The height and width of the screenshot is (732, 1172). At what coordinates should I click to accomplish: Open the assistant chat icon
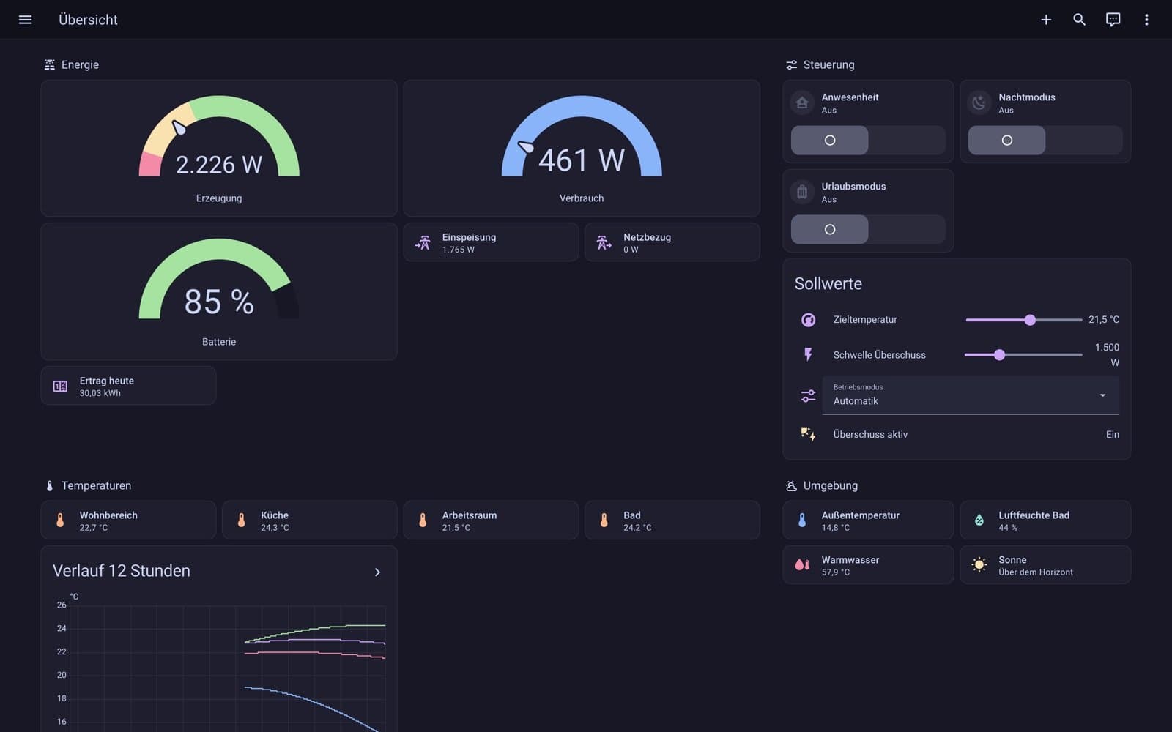click(x=1113, y=20)
